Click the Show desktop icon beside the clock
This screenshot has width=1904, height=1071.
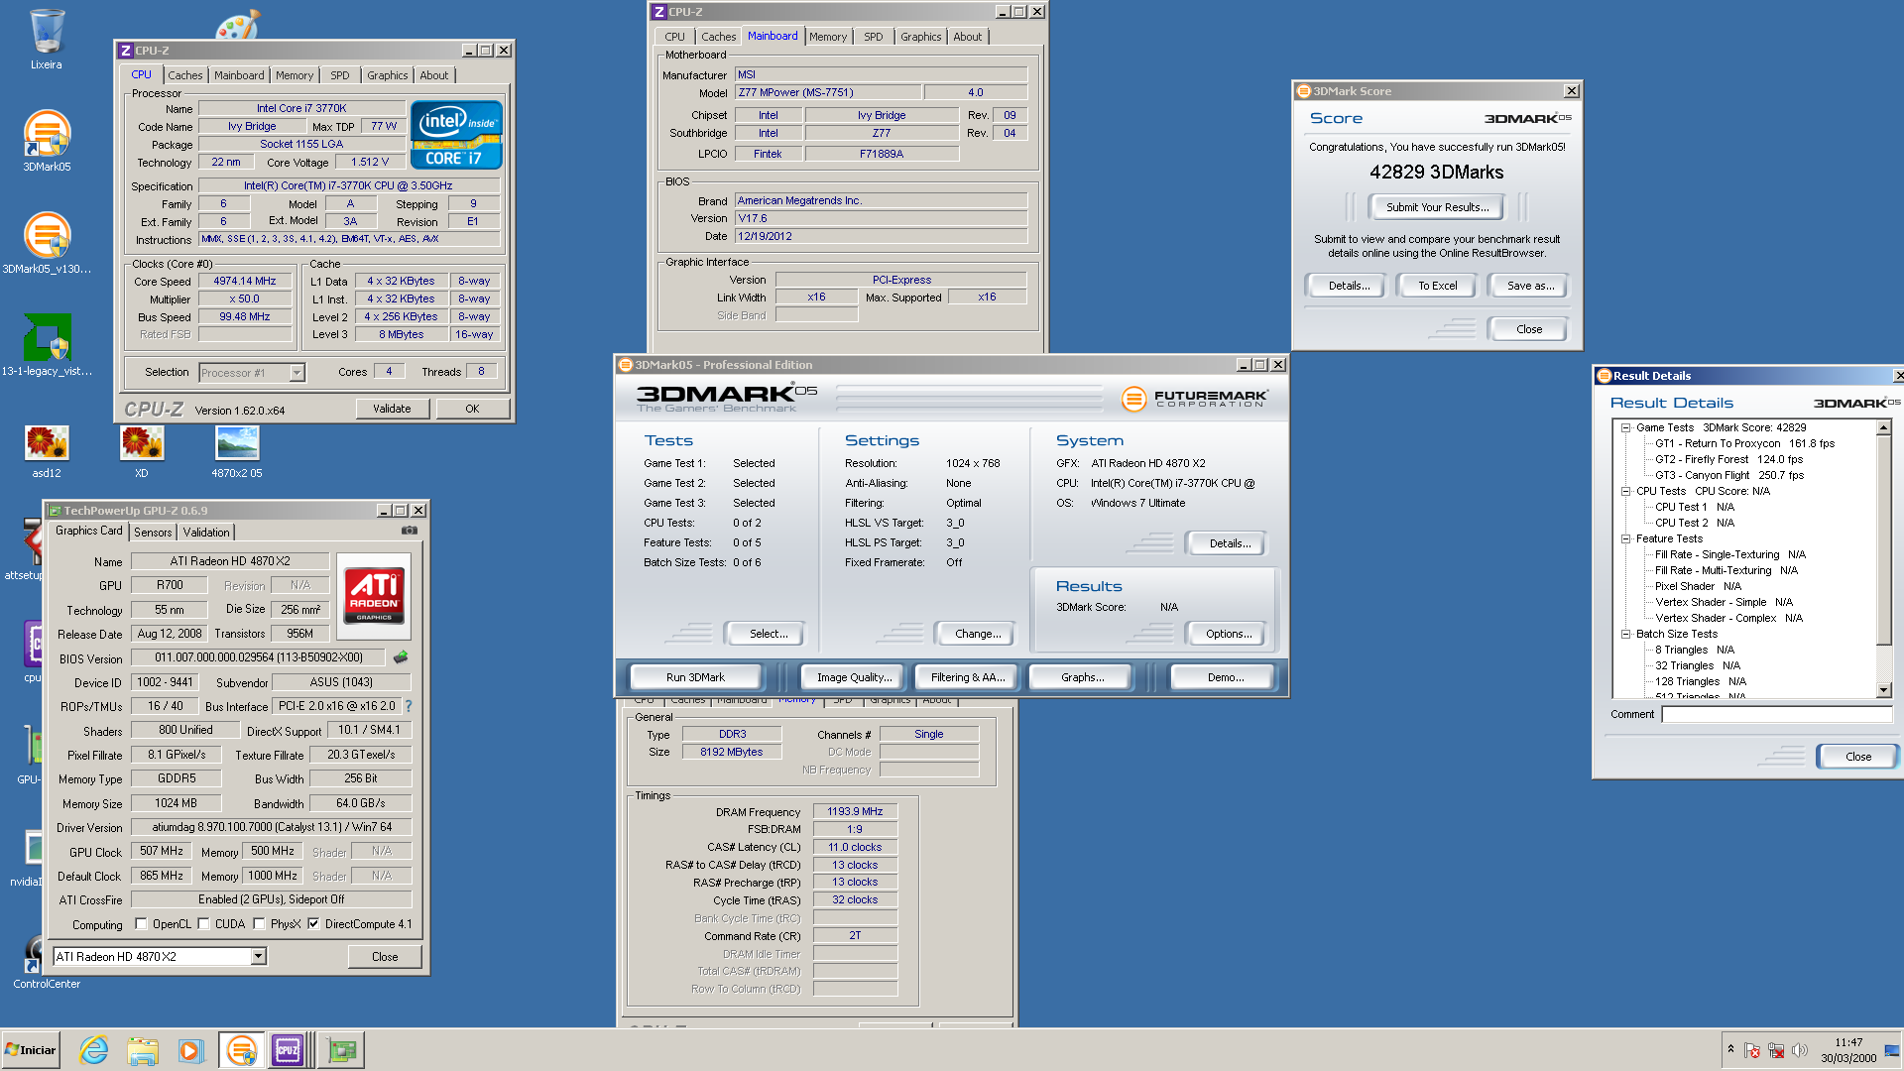1892,1050
